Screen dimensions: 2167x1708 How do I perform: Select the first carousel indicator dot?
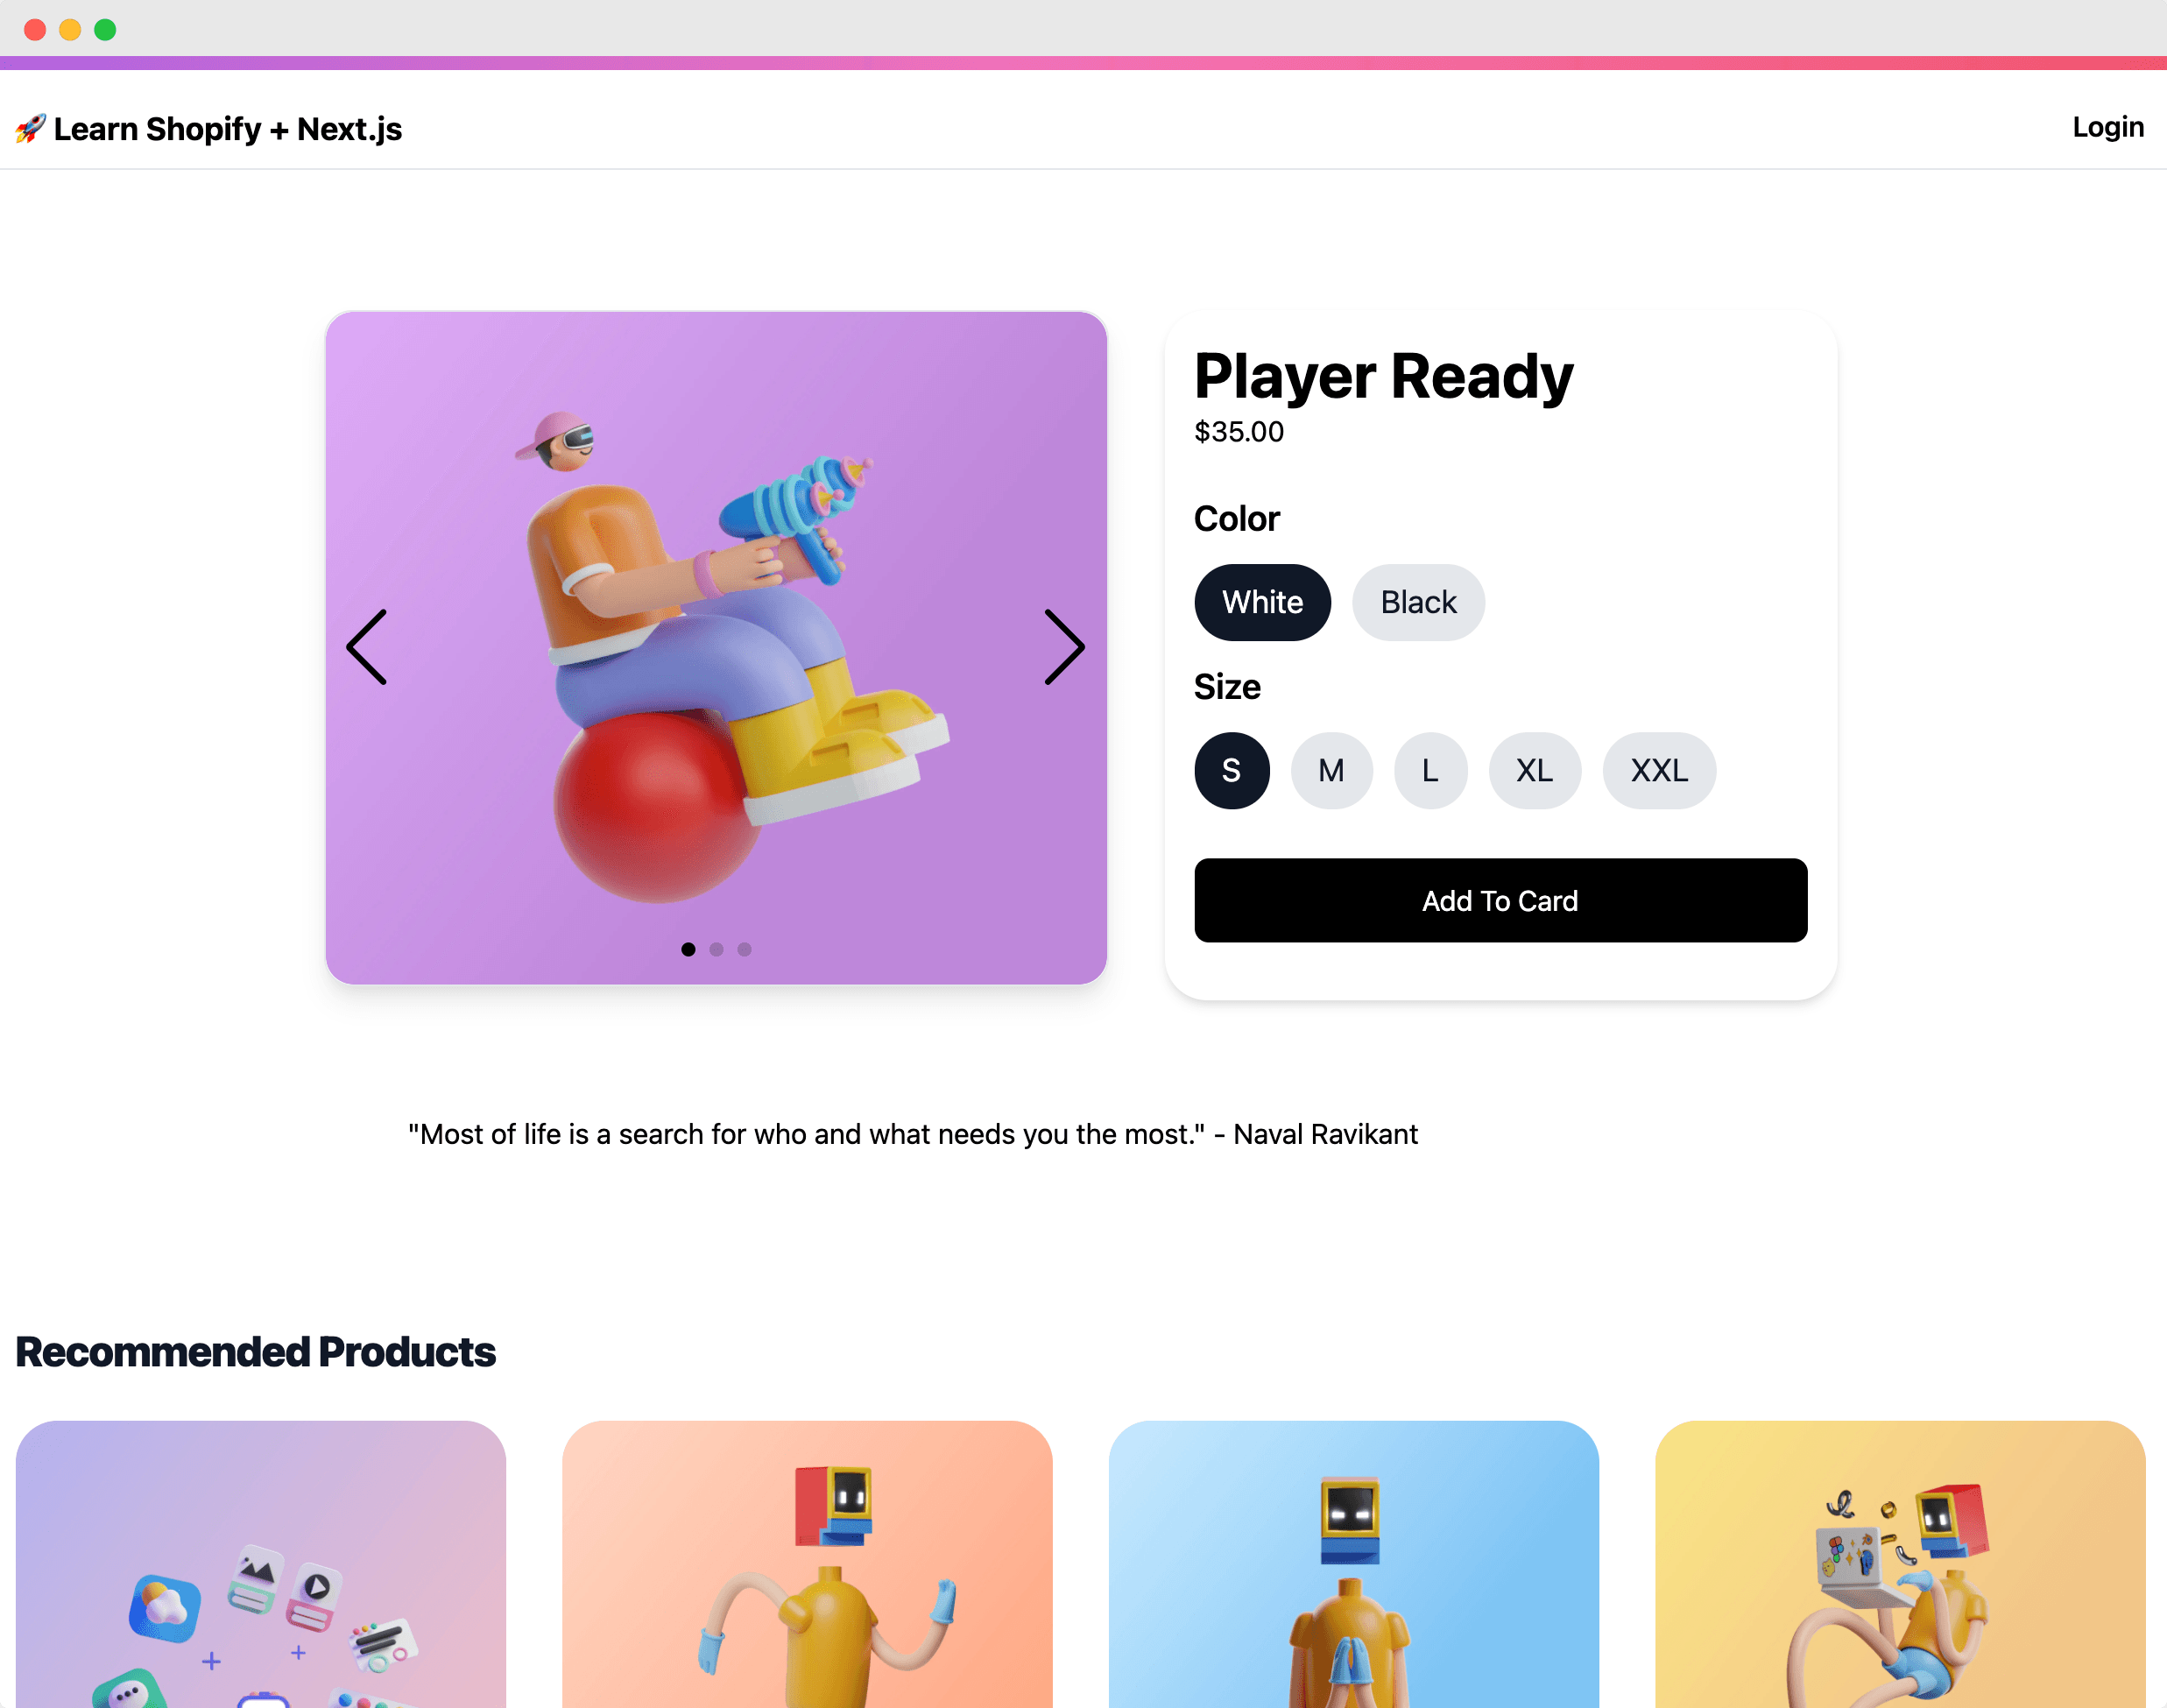point(688,949)
